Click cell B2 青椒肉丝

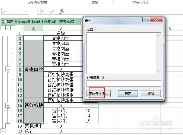point(60,38)
